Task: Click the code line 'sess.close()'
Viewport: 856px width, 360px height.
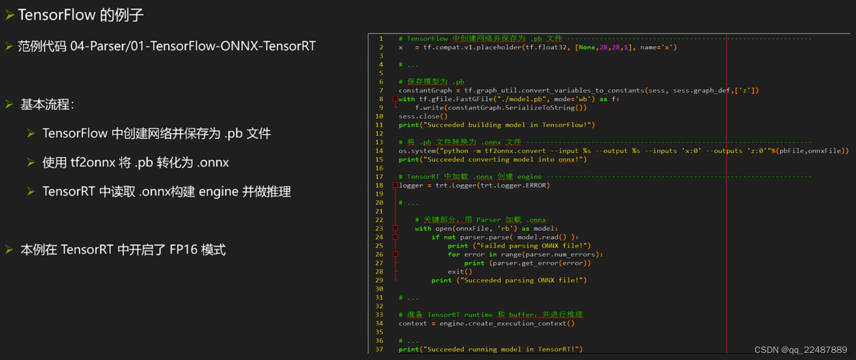Action: point(423,116)
